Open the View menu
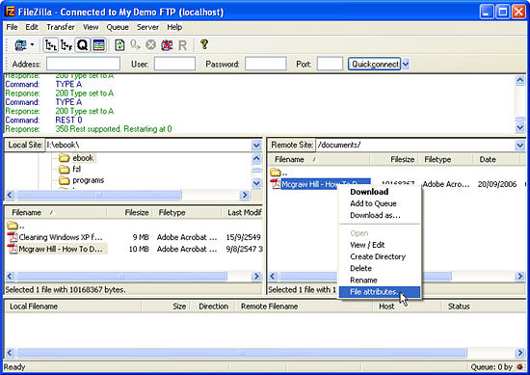Screen dimensions: 530x375 pos(91,27)
